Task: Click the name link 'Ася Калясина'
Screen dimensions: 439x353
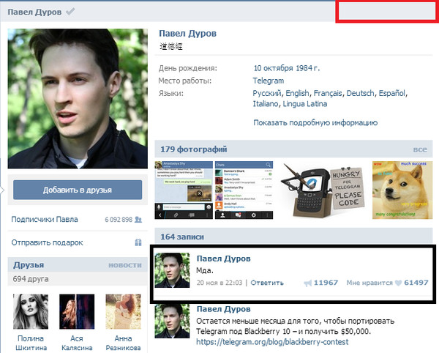Action: [77, 343]
